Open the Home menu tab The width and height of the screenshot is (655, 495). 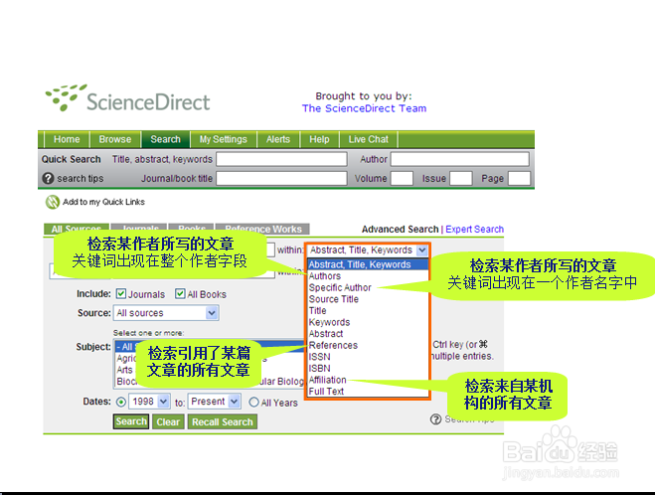[67, 139]
